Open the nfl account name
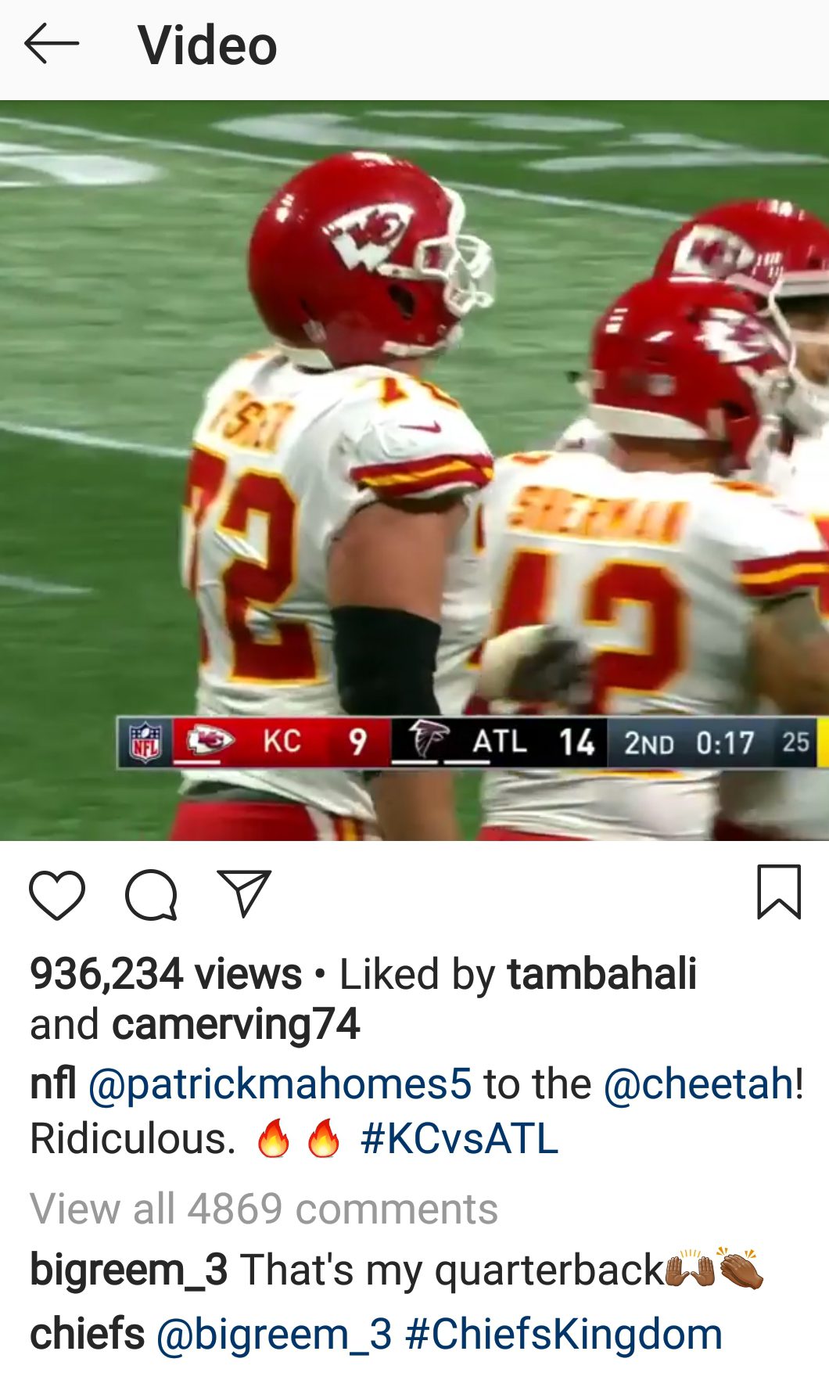This screenshot has height=1380, width=829. tap(52, 1084)
